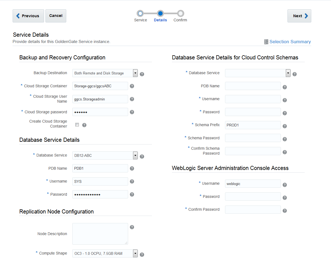This screenshot has height=263, width=331.
Task: Enable Create Cloud Storage Container
Action: pyautogui.click(x=77, y=125)
